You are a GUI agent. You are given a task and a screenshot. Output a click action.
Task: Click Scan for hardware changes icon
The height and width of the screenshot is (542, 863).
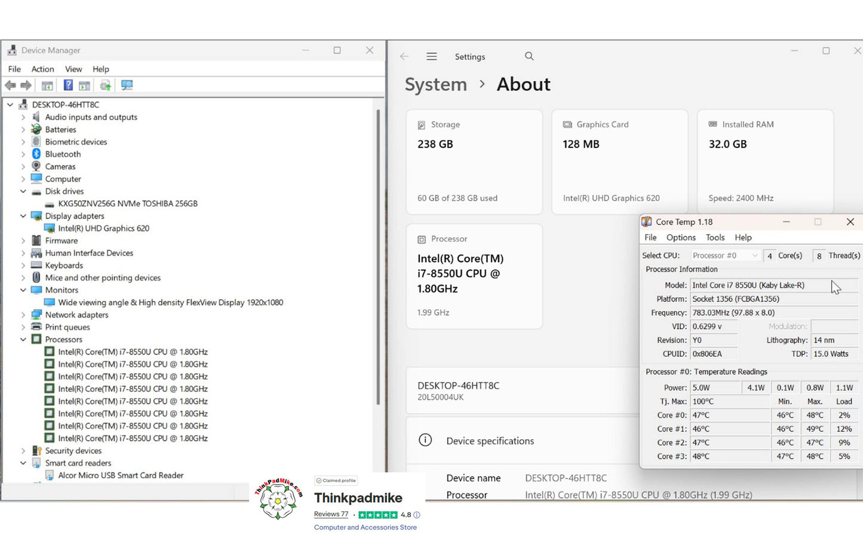[x=127, y=85]
